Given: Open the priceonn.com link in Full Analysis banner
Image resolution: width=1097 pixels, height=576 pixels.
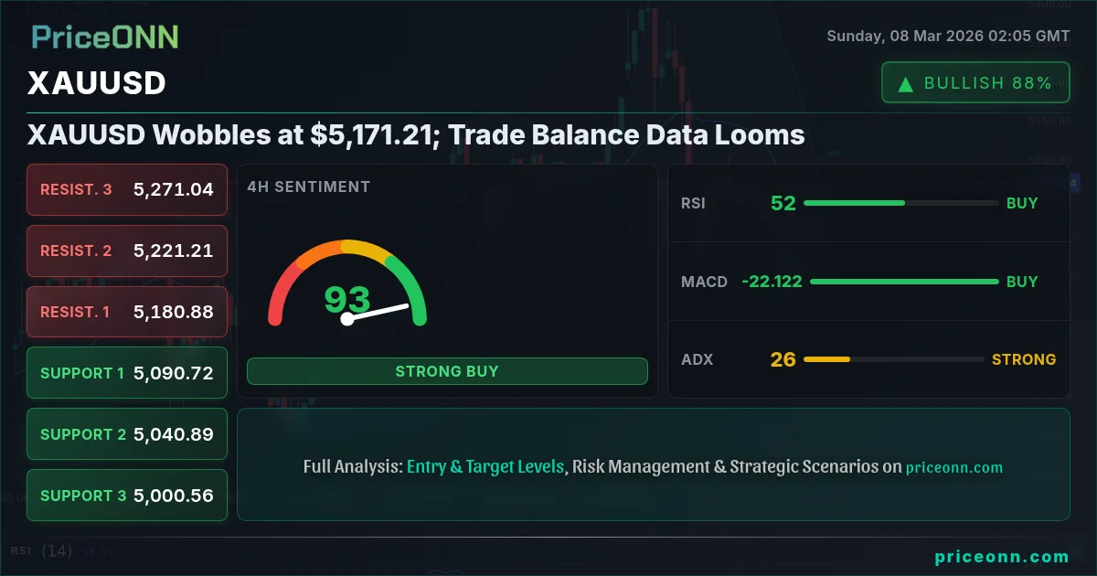Looking at the screenshot, I should 954,467.
